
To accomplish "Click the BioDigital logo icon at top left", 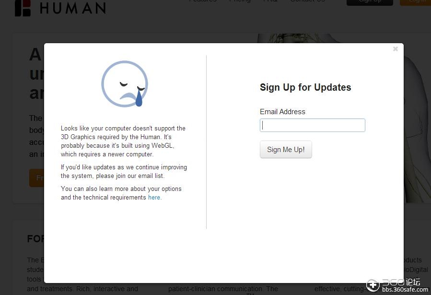I will click(23, 8).
